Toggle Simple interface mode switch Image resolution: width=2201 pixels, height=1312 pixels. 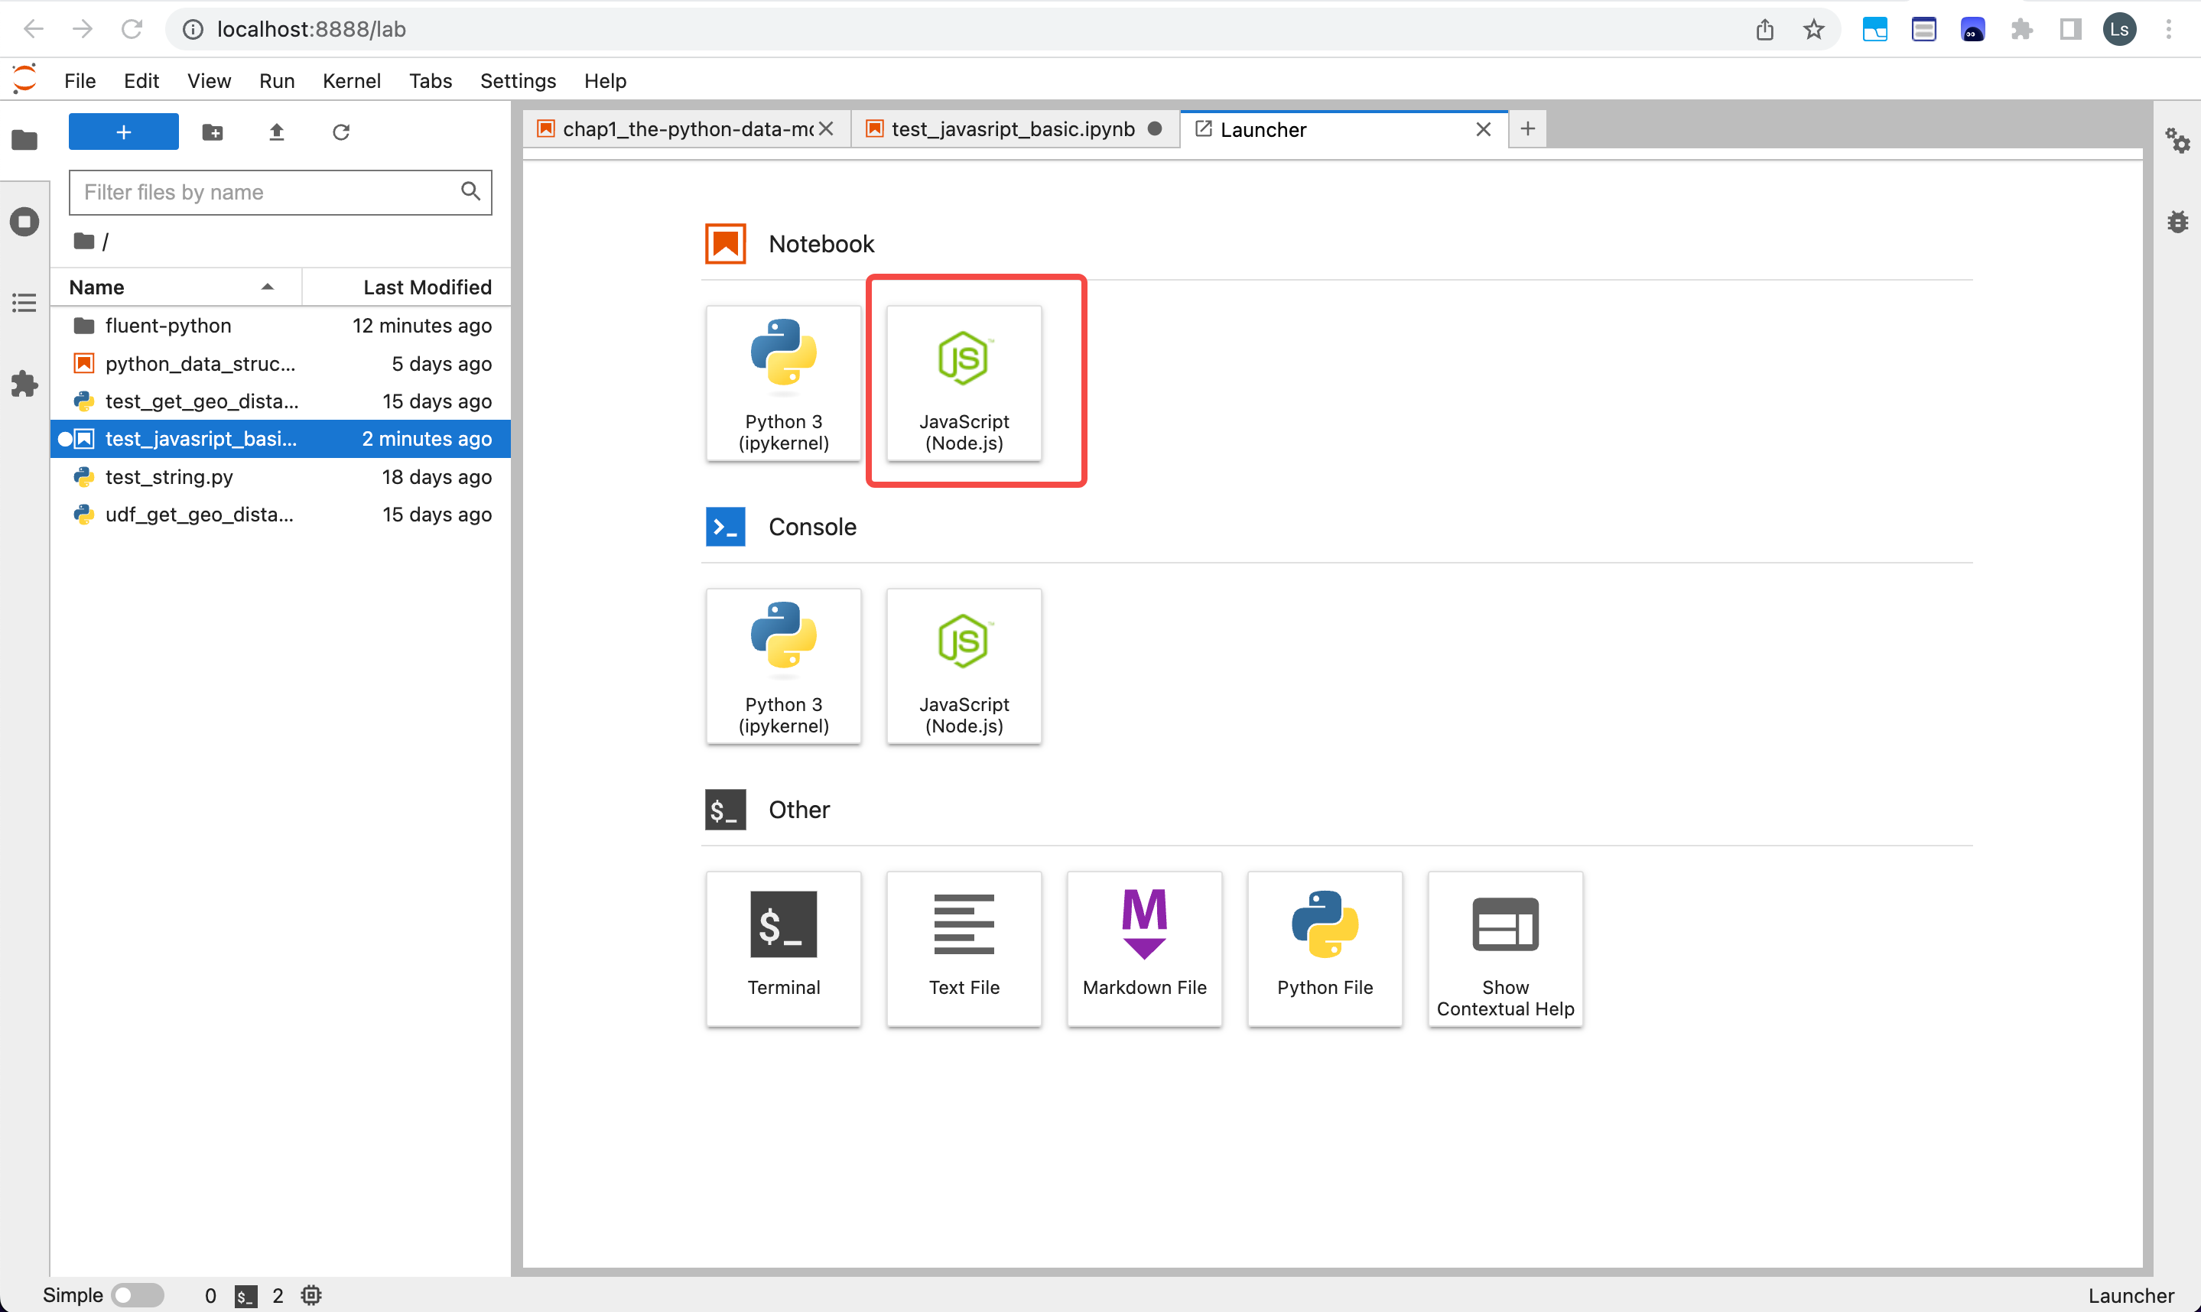[137, 1295]
